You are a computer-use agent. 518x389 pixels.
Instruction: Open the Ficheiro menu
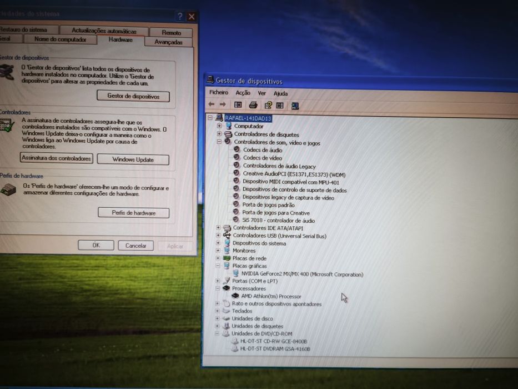(219, 92)
